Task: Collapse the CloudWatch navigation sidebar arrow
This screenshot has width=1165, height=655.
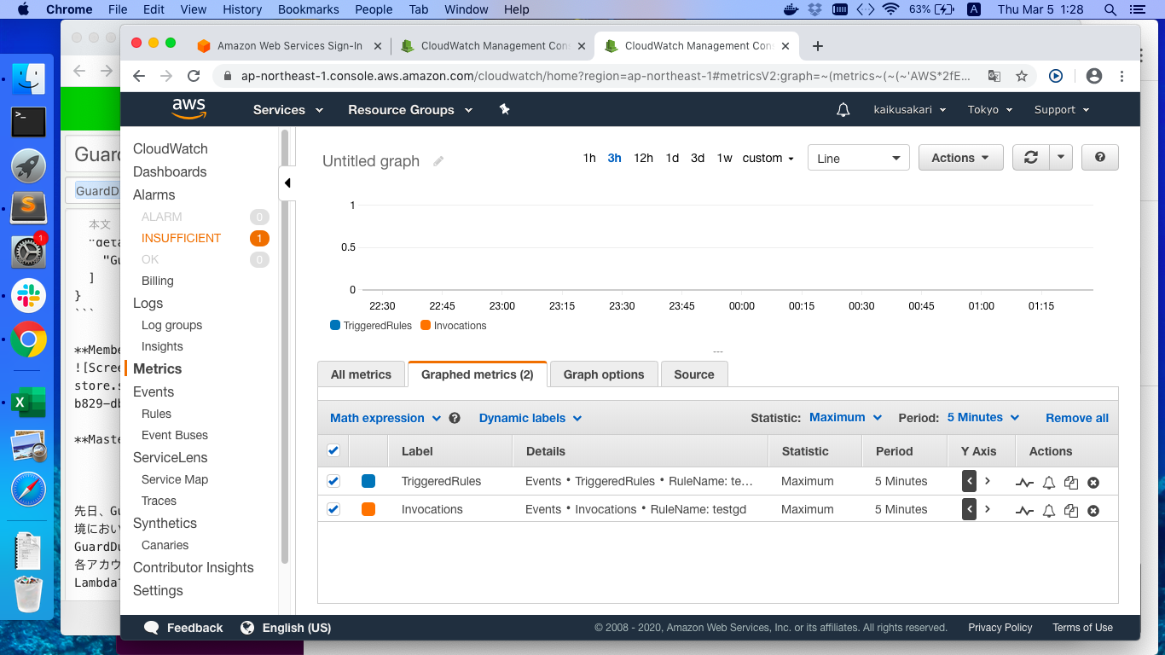Action: click(x=287, y=183)
